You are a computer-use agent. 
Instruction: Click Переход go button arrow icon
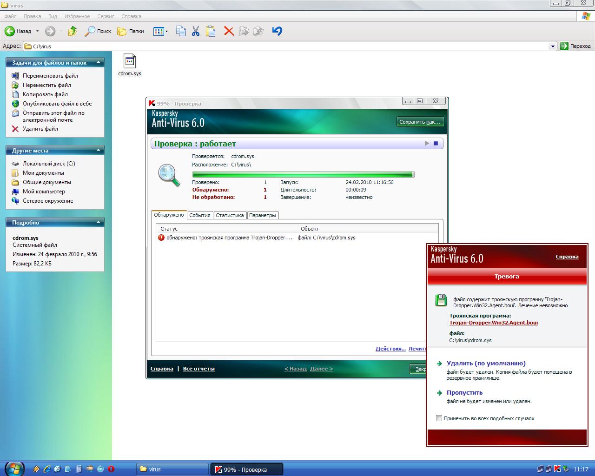tap(564, 46)
